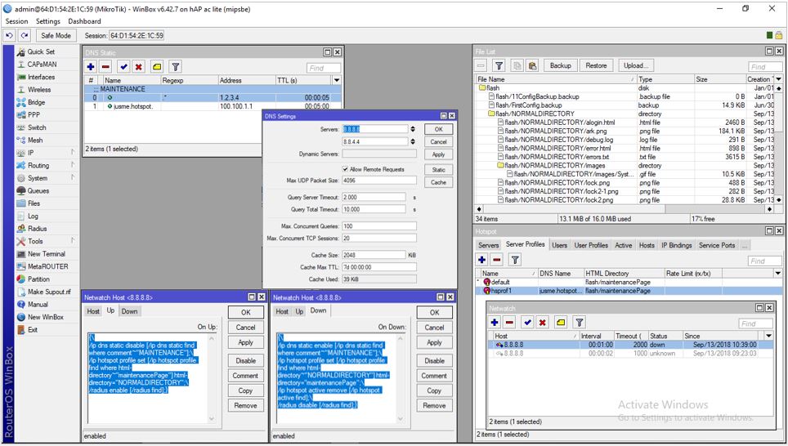Image resolution: width=788 pixels, height=446 pixels.
Task: Click the 8.8.8.8 server field stepper arrows
Action: click(413, 129)
